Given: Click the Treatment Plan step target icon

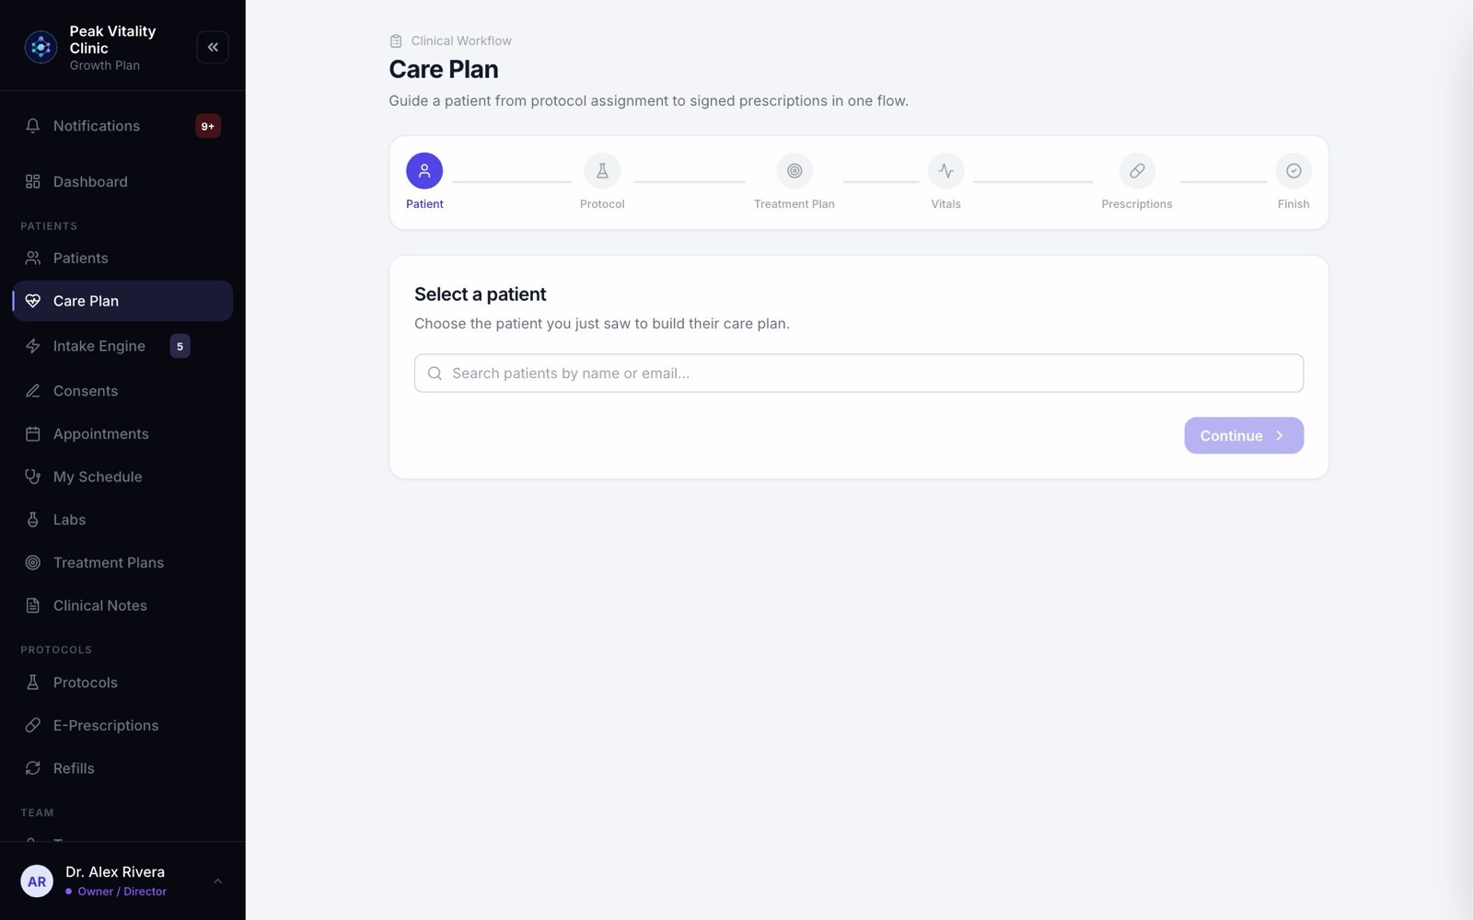Looking at the screenshot, I should point(794,170).
